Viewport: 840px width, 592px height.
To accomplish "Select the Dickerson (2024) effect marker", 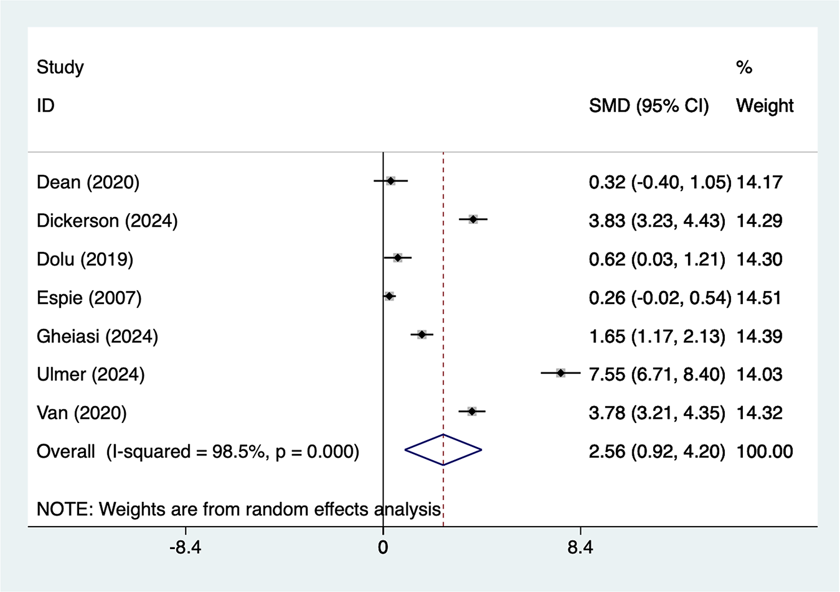I will pyautogui.click(x=473, y=219).
